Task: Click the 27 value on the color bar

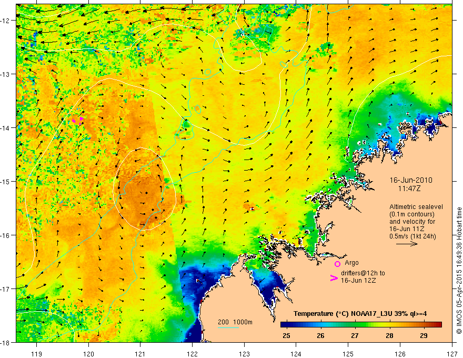Action: 355,335
